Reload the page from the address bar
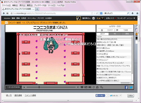The image size is (141, 103). tap(97, 13)
